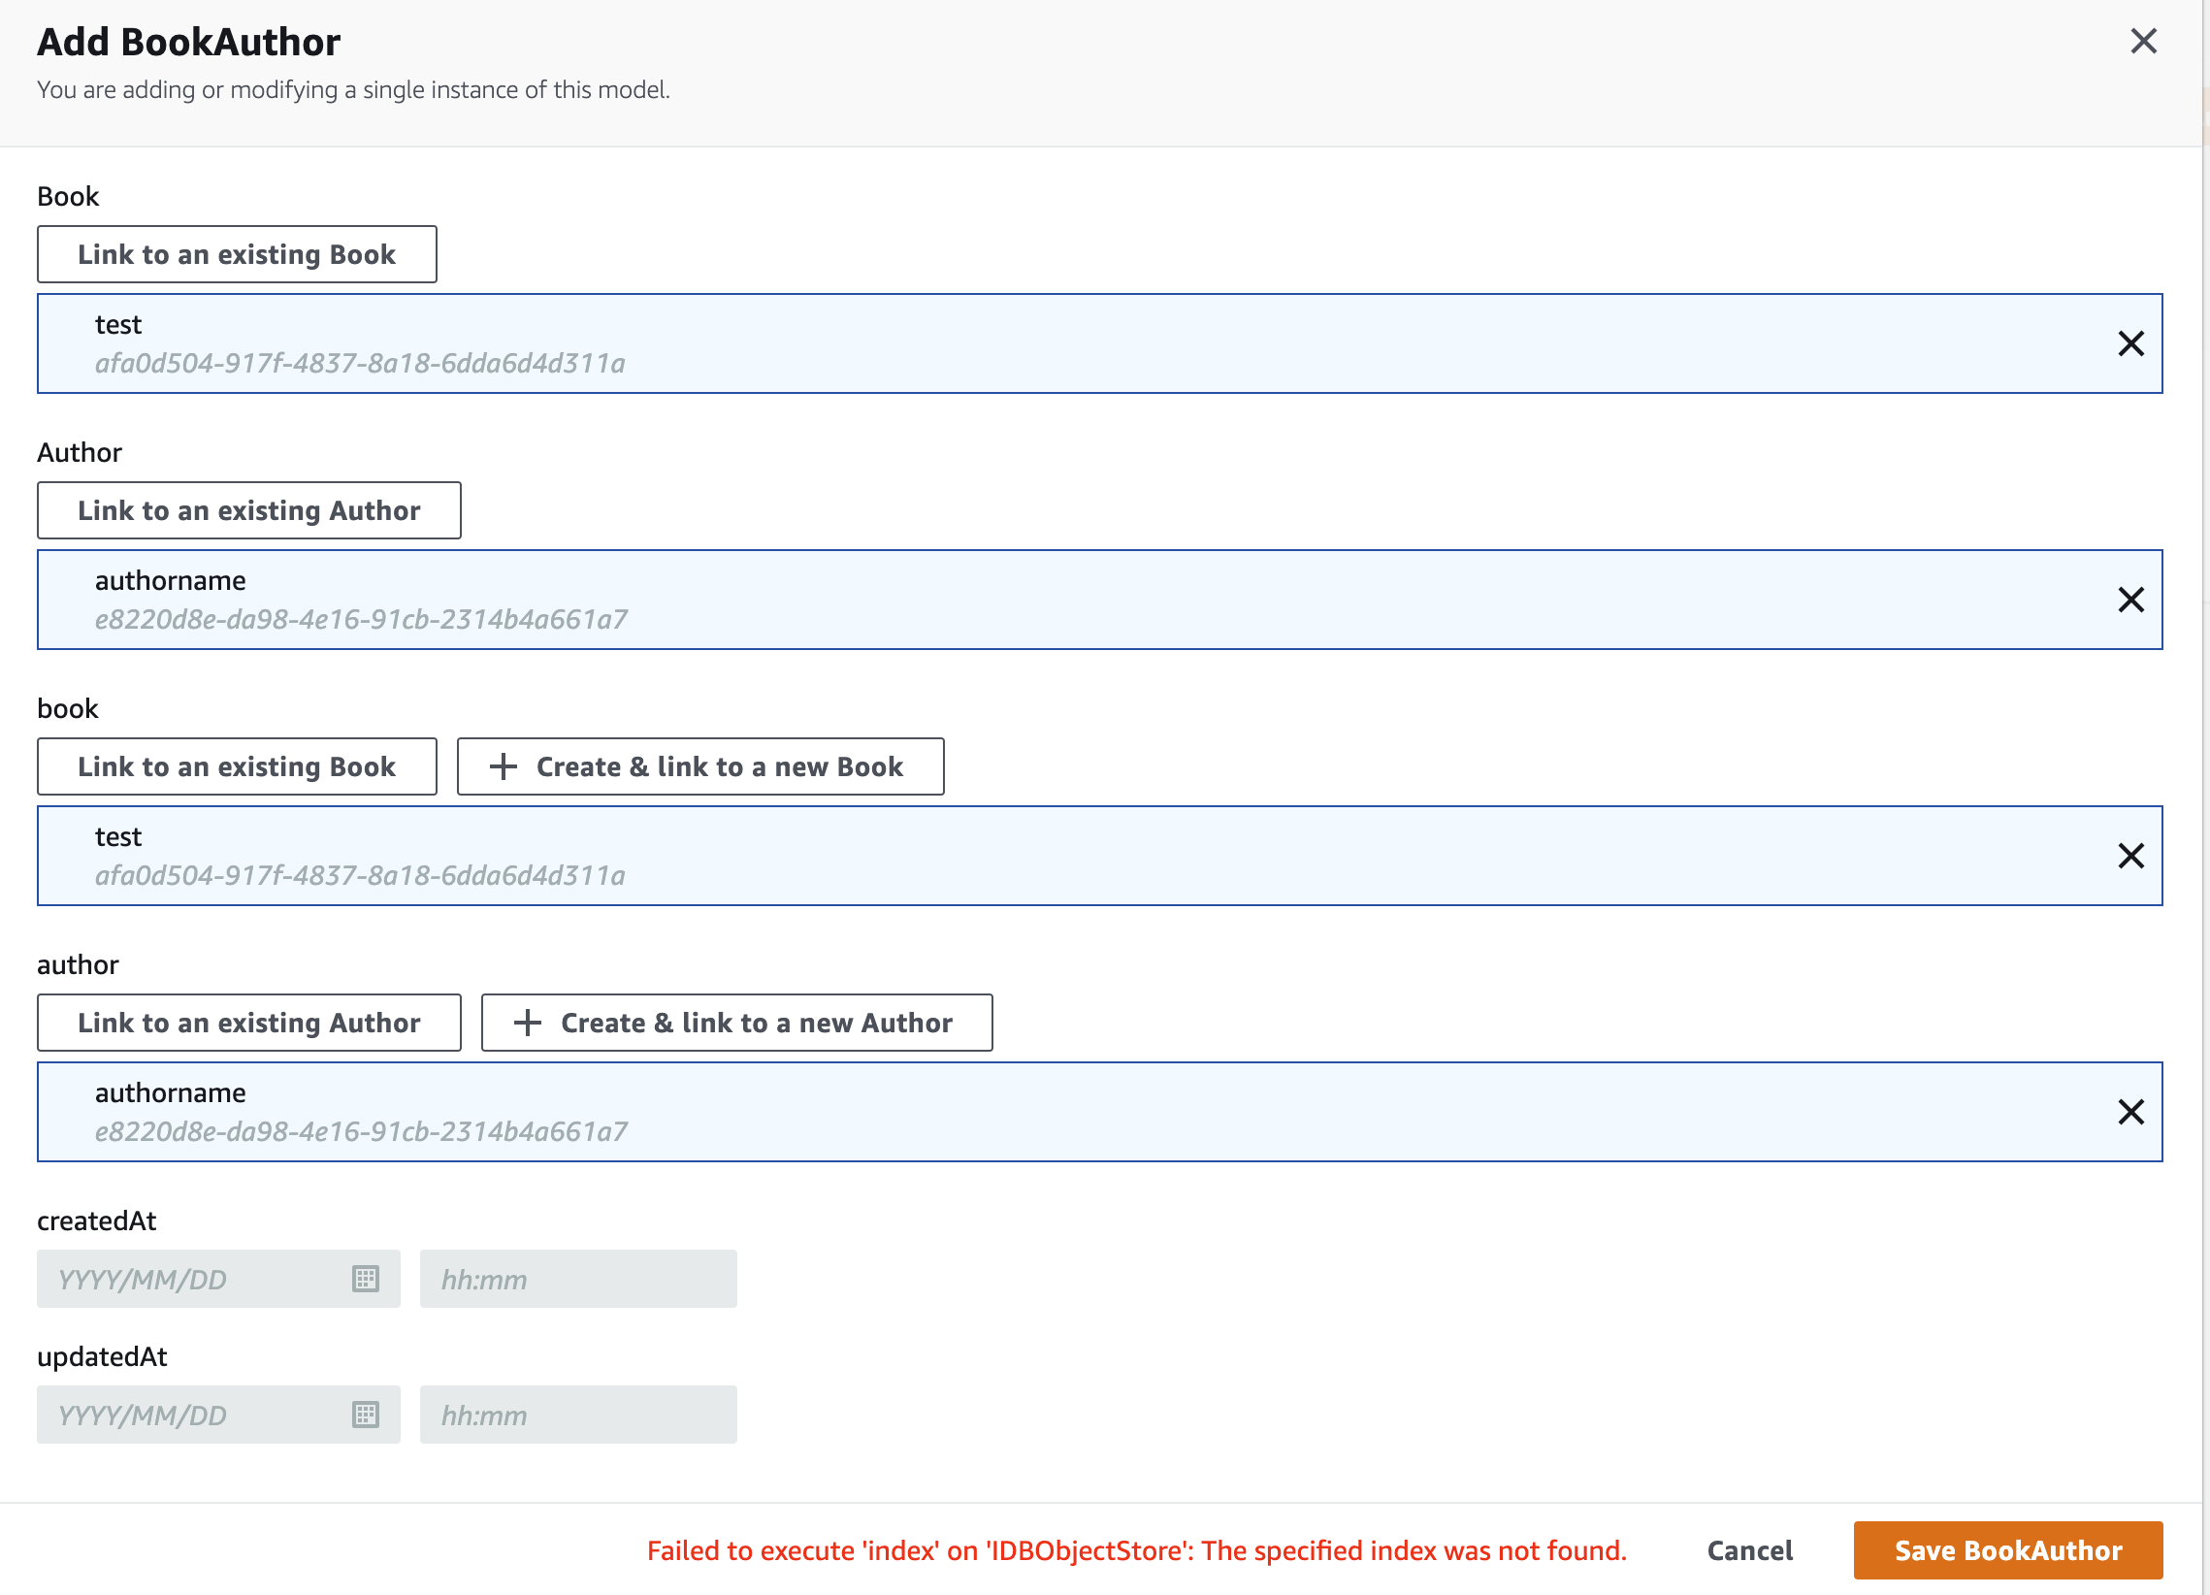Remove linked 'test' under Book field

(2130, 343)
